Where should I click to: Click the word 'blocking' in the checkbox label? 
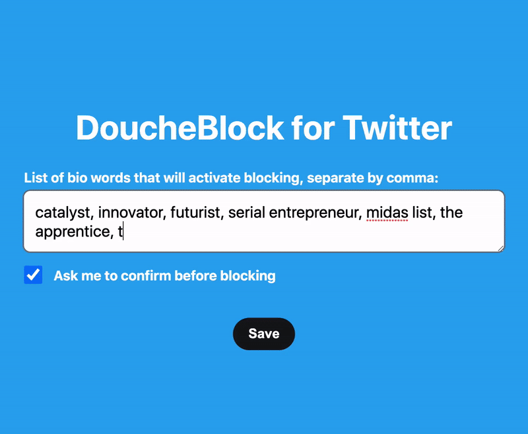tap(248, 276)
